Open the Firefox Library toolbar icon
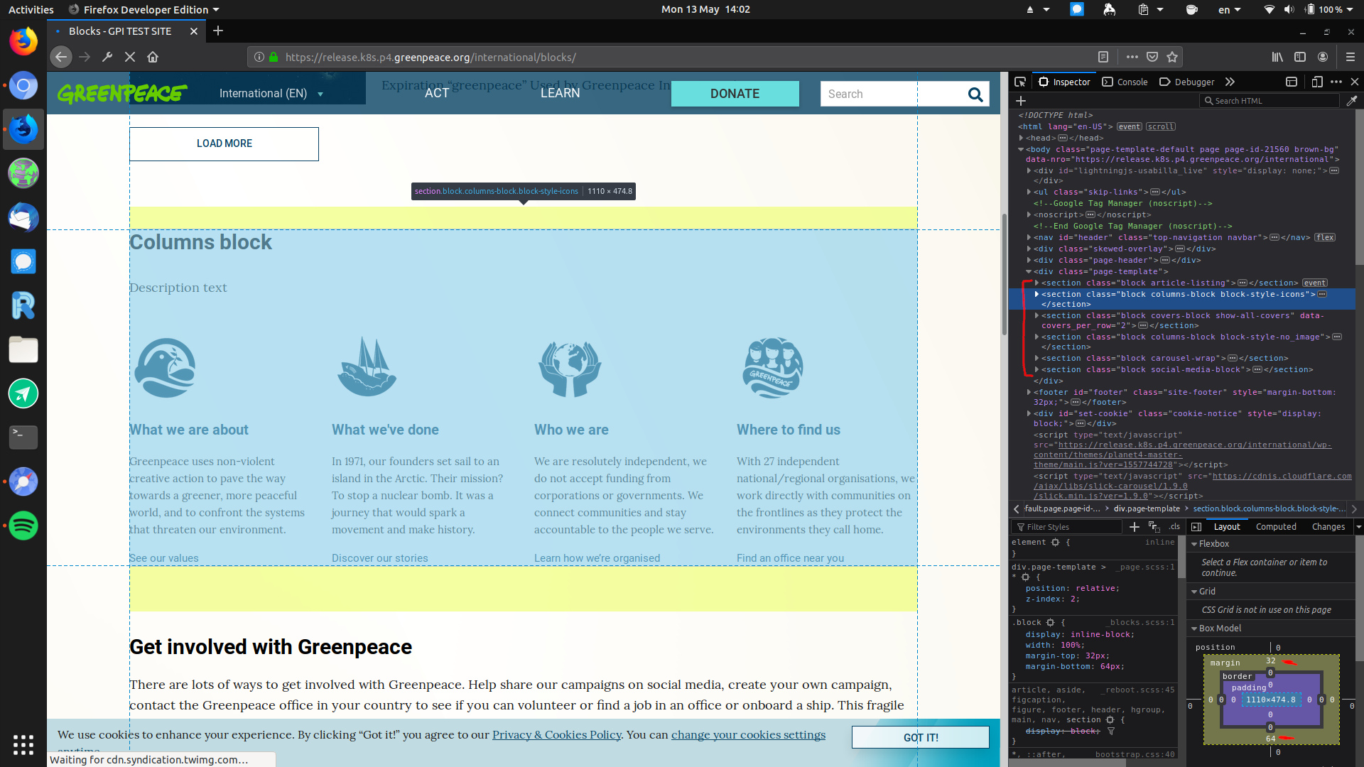The image size is (1364, 767). [x=1276, y=57]
